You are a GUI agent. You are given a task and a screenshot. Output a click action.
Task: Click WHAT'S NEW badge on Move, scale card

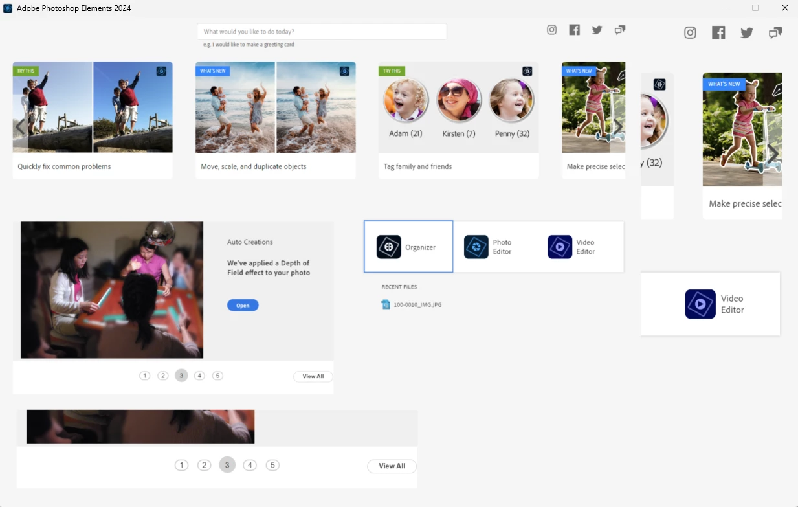tap(213, 71)
